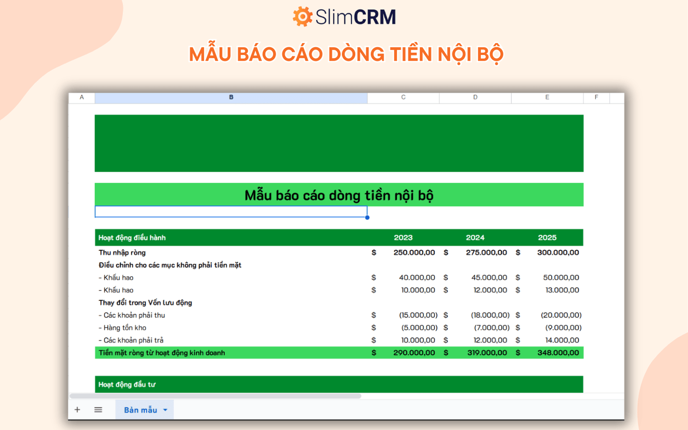Select column E header
Image resolution: width=688 pixels, height=430 pixels.
(x=547, y=97)
